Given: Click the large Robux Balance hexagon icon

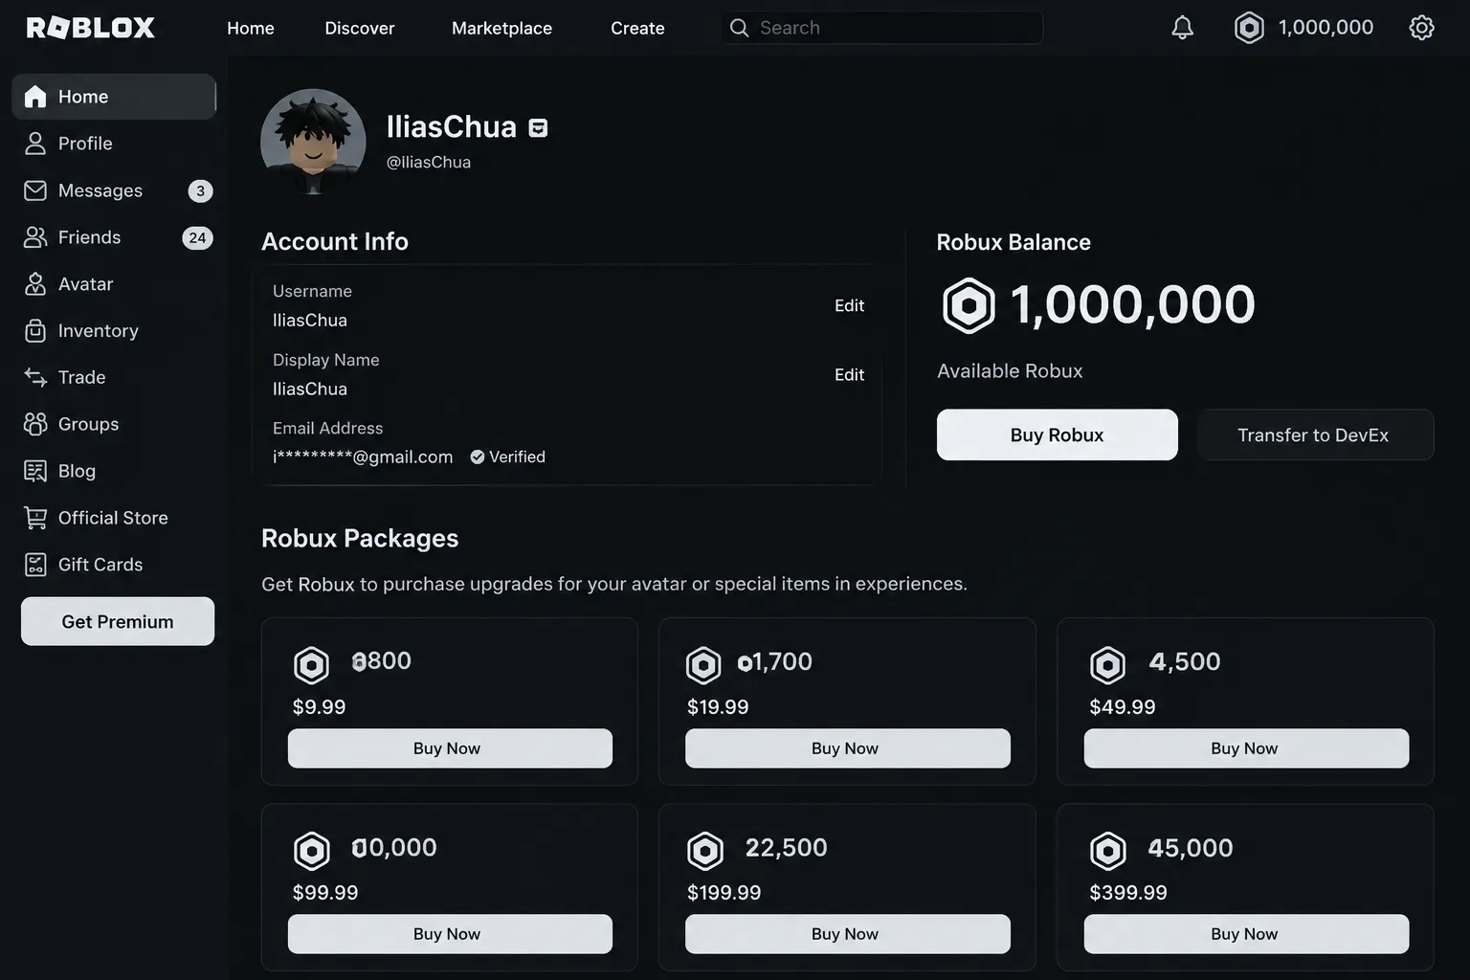Looking at the screenshot, I should [969, 305].
